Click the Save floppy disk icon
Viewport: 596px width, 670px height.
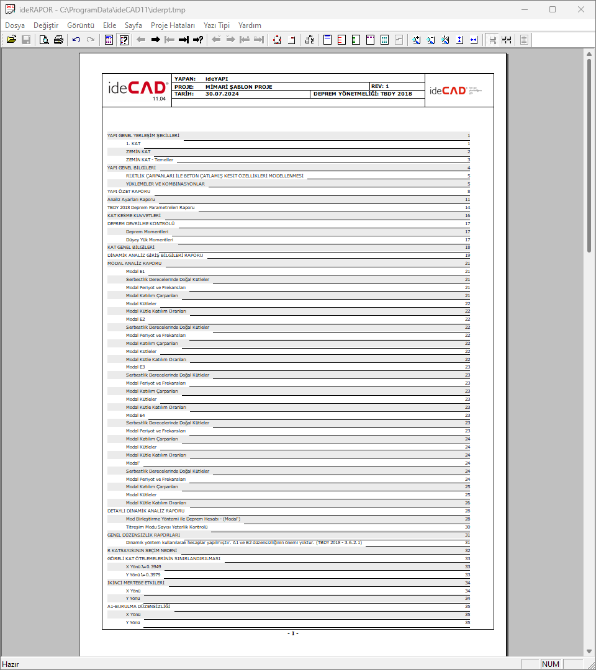pyautogui.click(x=26, y=40)
